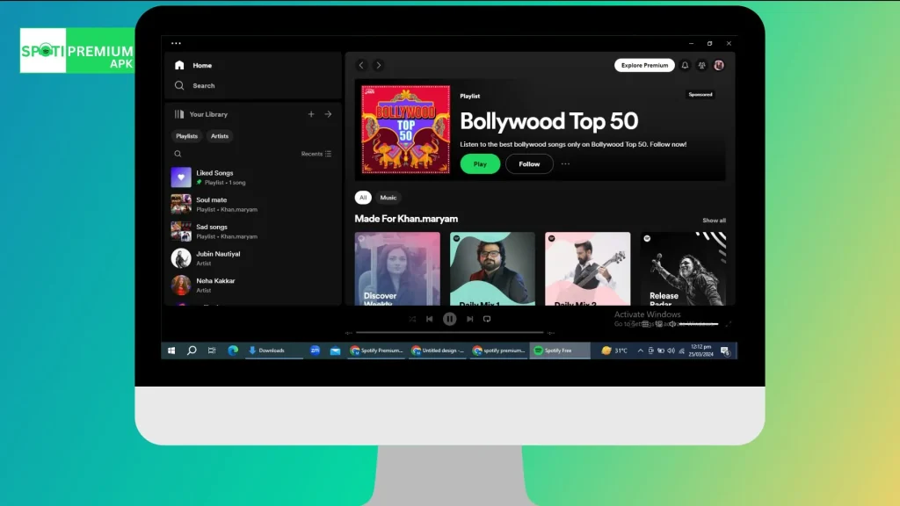Follow the Bollywood Top 50 playlist
The width and height of the screenshot is (900, 506).
pyautogui.click(x=529, y=164)
